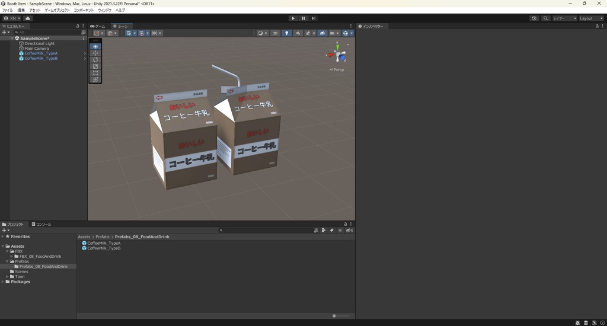Open shading draw mode dropdown
The height and width of the screenshot is (326, 607).
[263, 33]
